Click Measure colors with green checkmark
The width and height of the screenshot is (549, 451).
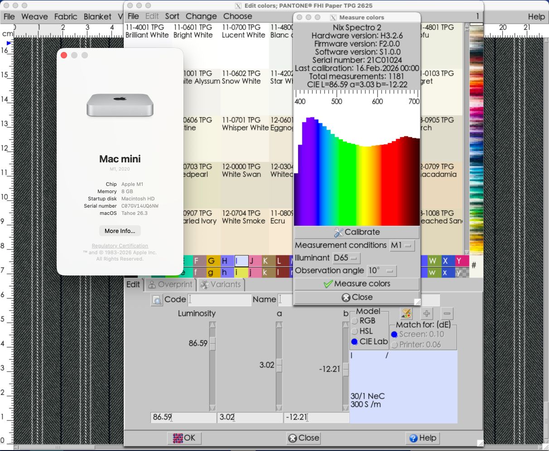pyautogui.click(x=356, y=284)
